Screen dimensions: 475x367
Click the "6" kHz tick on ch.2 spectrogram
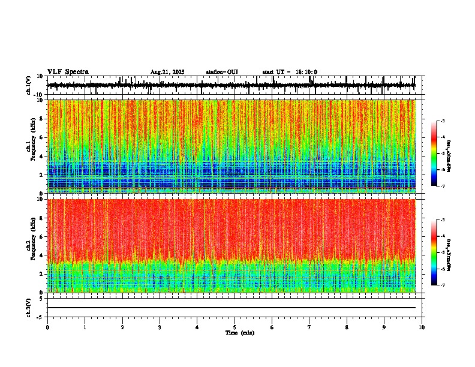tap(41, 236)
